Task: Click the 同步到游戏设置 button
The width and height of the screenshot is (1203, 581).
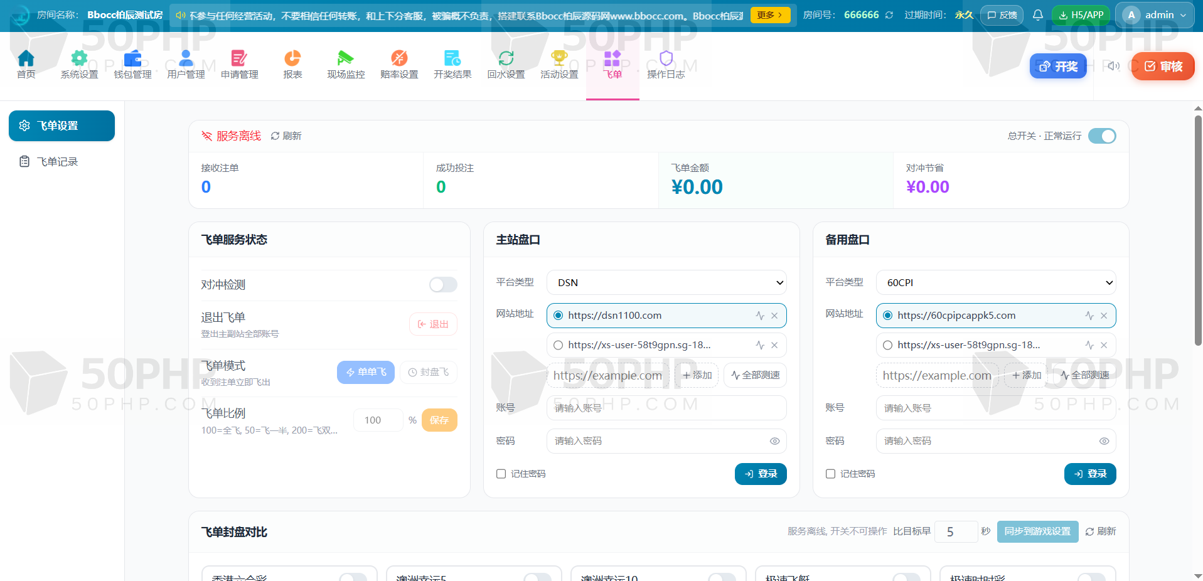Action: (1037, 531)
